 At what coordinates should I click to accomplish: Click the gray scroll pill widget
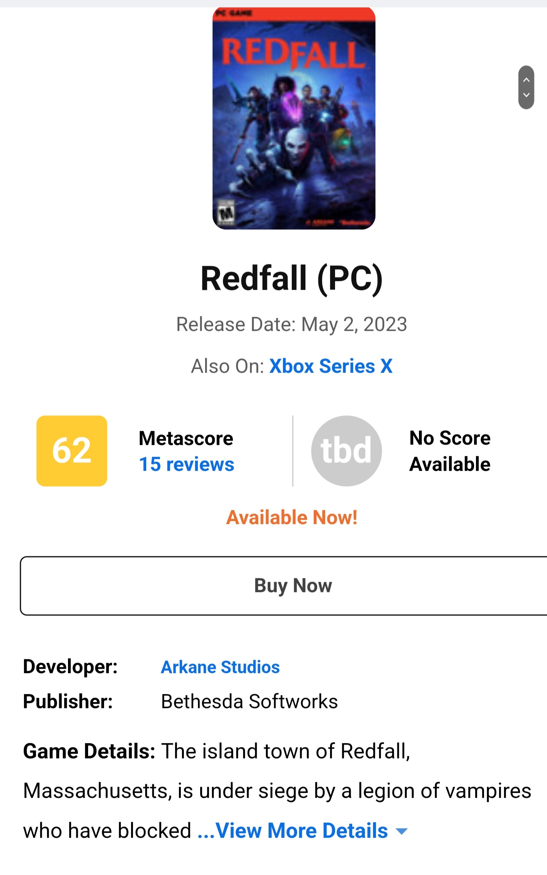[526, 87]
